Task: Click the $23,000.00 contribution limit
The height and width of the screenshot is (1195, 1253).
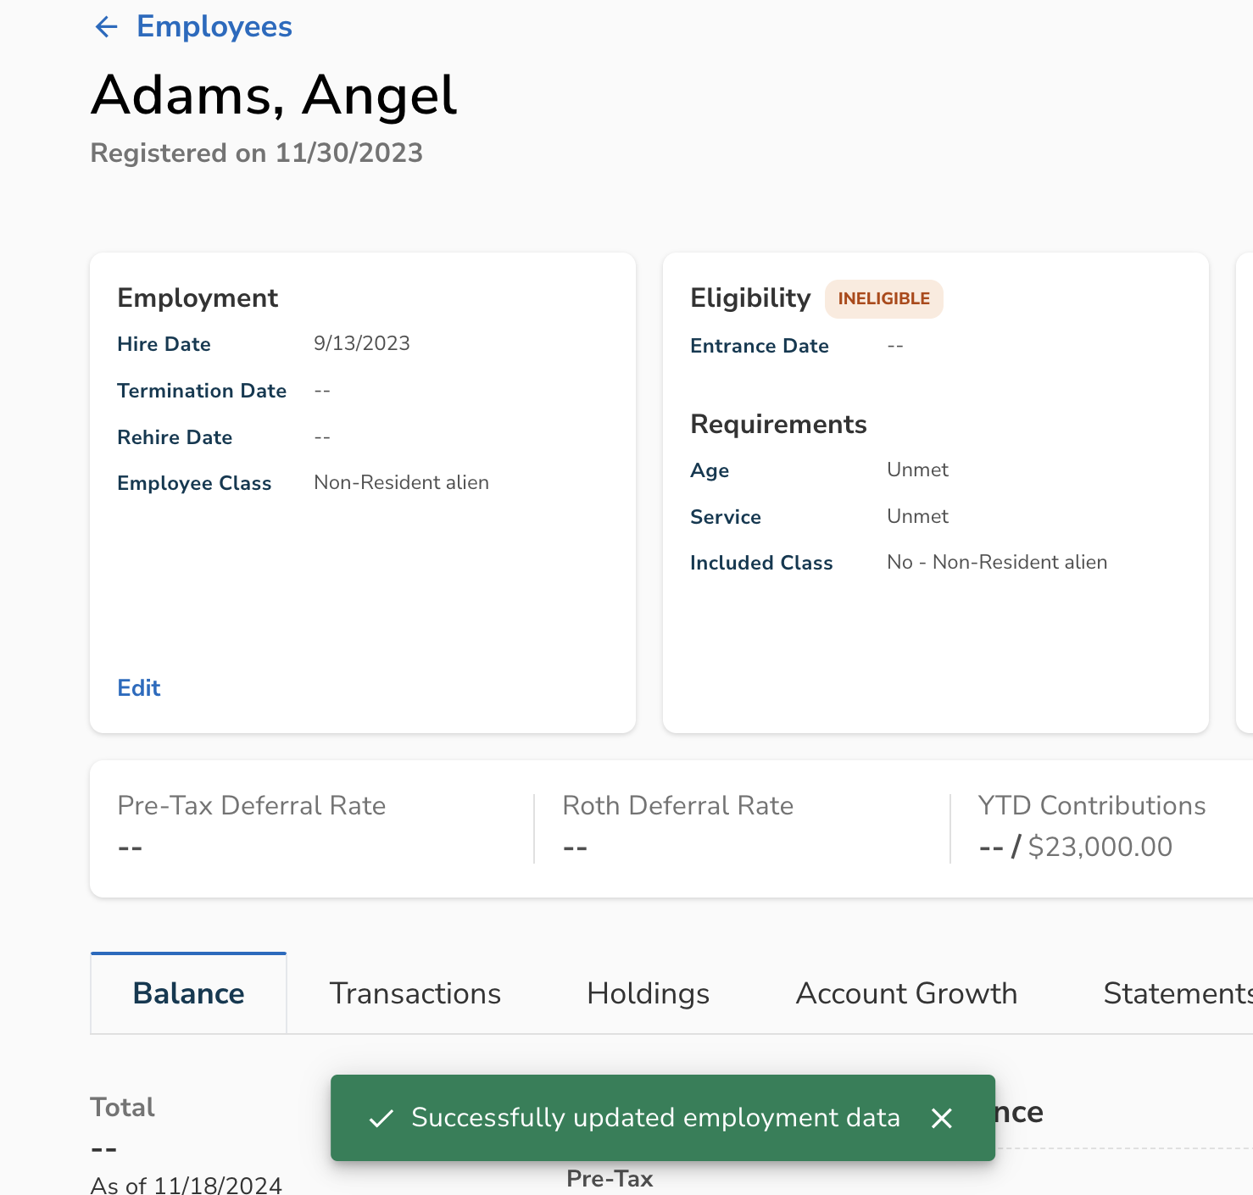Action: tap(1100, 847)
